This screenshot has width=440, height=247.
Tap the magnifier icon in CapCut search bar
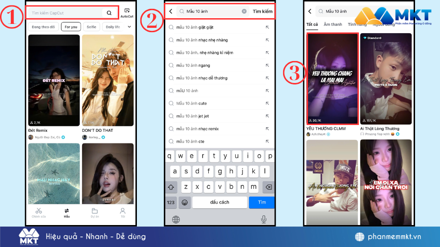click(x=109, y=13)
